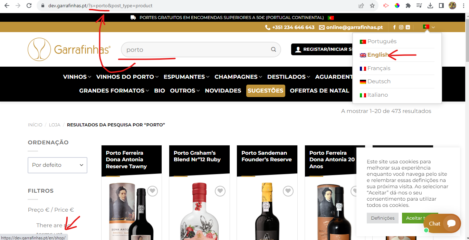Open the Novidades page
The width and height of the screenshot is (469, 240).
tap(223, 90)
